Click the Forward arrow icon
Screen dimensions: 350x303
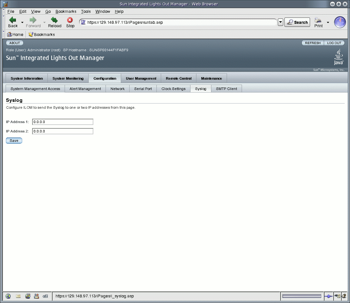(33, 20)
